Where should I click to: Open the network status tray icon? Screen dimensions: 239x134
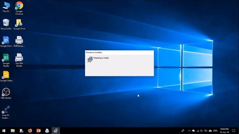pyautogui.click(x=198, y=131)
